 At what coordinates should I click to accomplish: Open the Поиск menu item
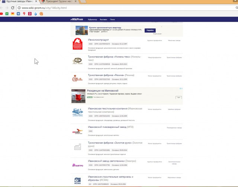(112, 19)
